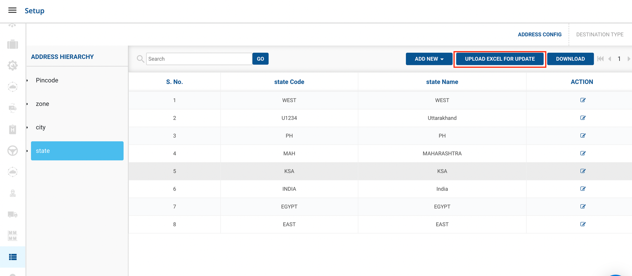The image size is (632, 276).
Task: Open the gear settings sidebar icon
Action: [13, 66]
